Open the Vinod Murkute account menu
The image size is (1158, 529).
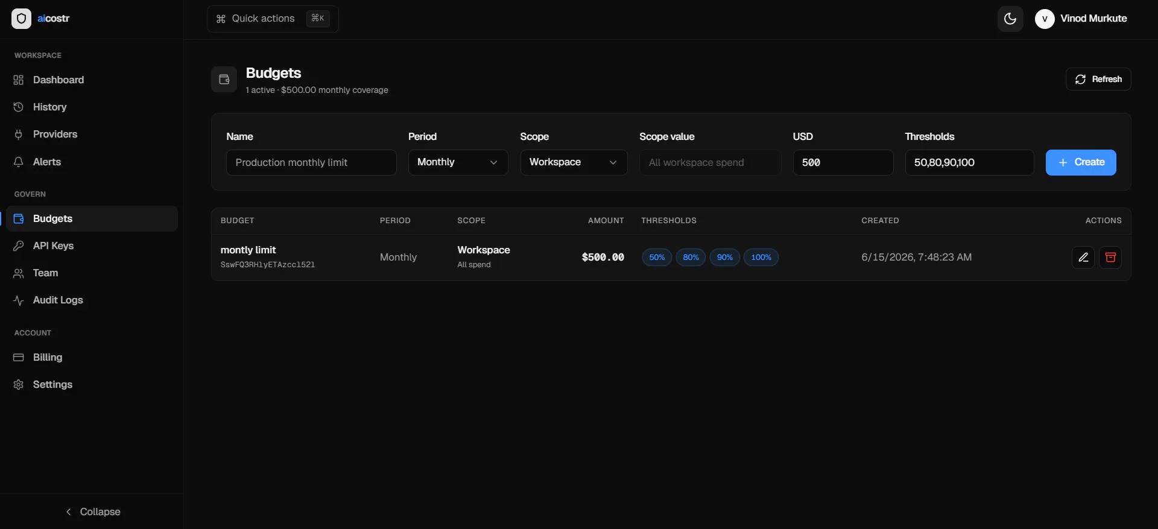(x=1081, y=19)
